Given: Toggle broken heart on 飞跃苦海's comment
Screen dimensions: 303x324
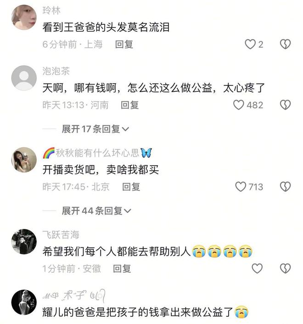Looking at the screenshot, I should (x=286, y=268).
